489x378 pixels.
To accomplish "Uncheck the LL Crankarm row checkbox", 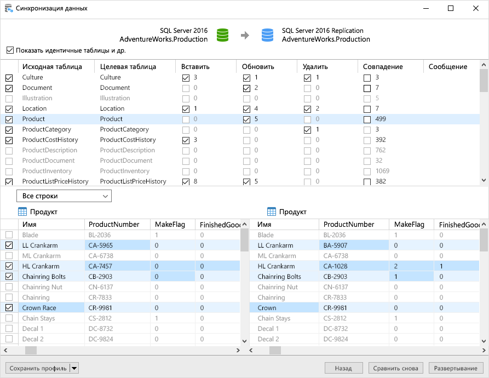I will coord(9,245).
